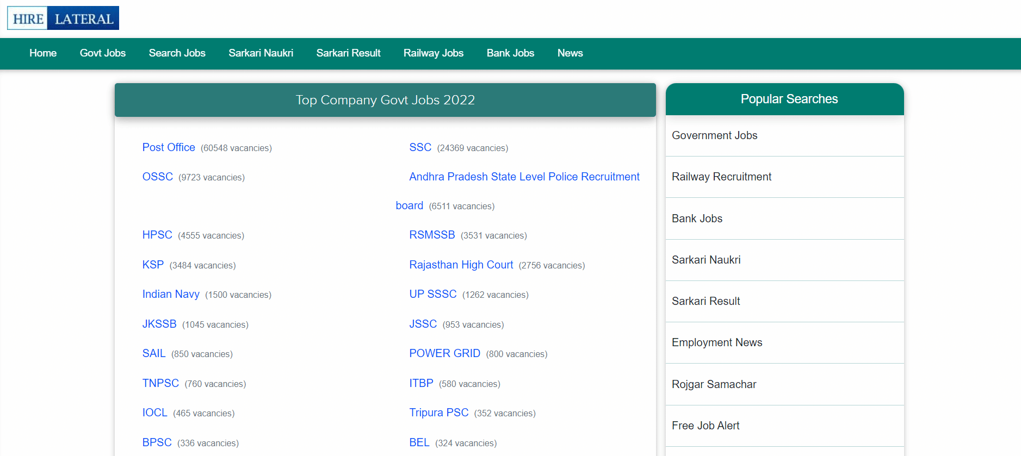Select Government Jobs popular search
The width and height of the screenshot is (1021, 456).
(x=715, y=135)
